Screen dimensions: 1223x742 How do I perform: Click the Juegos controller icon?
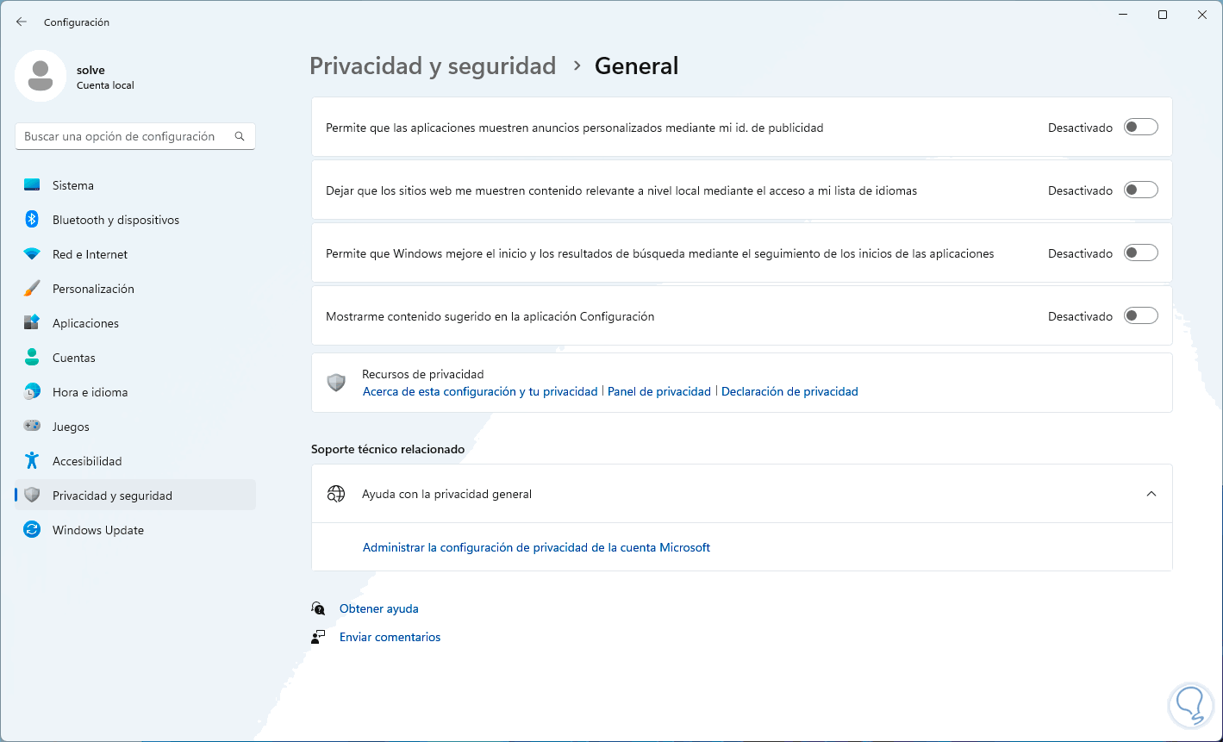(x=32, y=427)
